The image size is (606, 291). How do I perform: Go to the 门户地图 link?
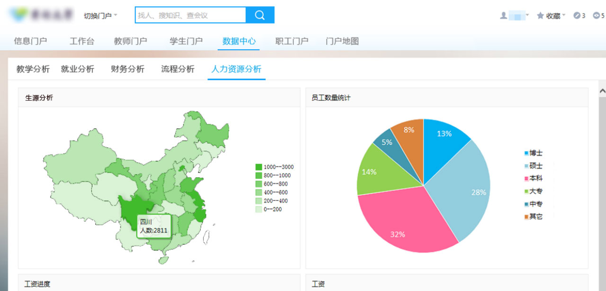point(342,41)
